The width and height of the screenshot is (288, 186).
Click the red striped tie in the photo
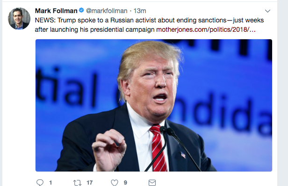click(158, 148)
